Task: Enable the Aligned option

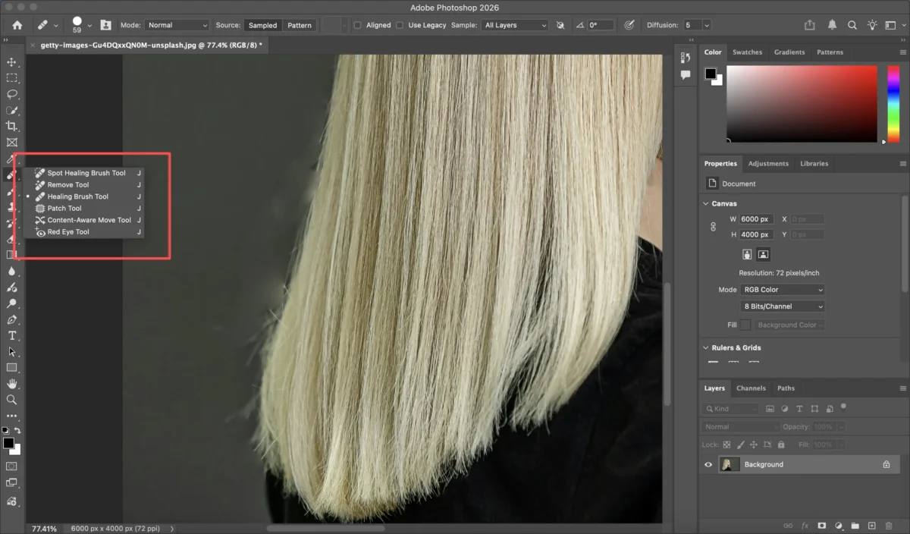Action: pos(356,25)
